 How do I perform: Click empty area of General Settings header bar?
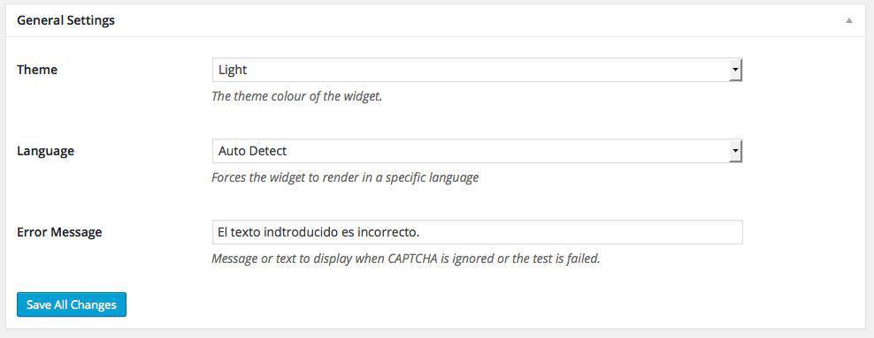tap(479, 20)
